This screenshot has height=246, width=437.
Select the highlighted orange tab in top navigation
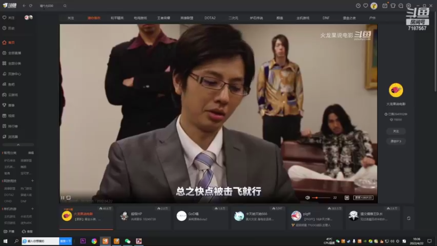point(94,18)
